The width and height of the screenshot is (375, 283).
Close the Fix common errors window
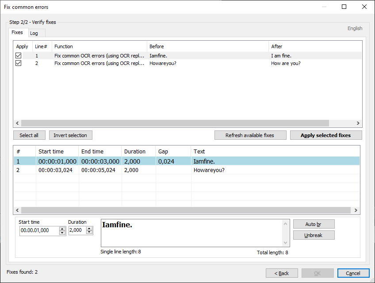364,7
